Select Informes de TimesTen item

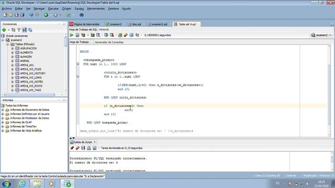pyautogui.click(x=23, y=126)
